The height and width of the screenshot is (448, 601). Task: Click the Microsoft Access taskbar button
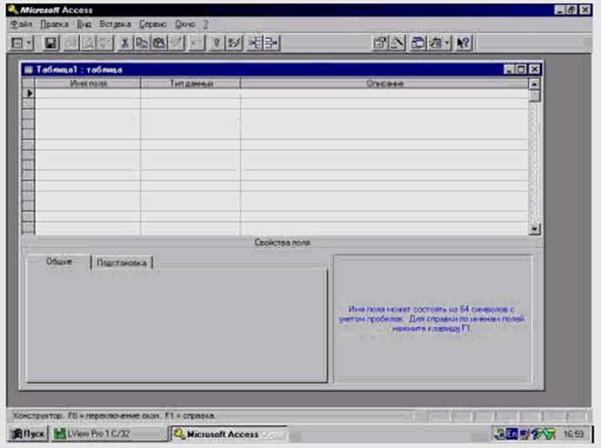click(229, 434)
